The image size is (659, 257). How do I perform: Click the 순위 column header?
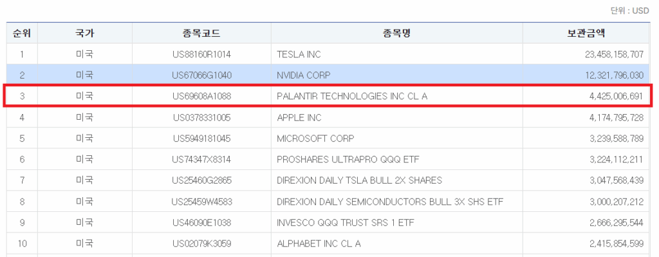pos(22,33)
